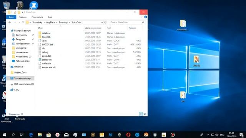Refresh the StakeCoin folder view

(x=105, y=22)
